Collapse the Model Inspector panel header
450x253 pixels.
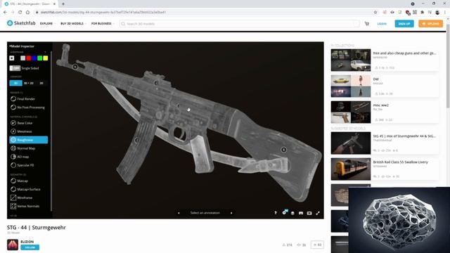coord(22,46)
